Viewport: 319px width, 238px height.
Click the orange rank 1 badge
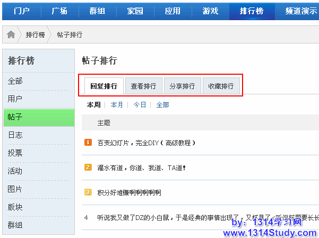coord(88,142)
